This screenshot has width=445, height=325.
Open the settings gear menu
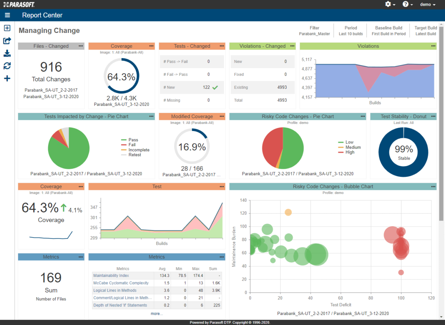pos(388,4)
